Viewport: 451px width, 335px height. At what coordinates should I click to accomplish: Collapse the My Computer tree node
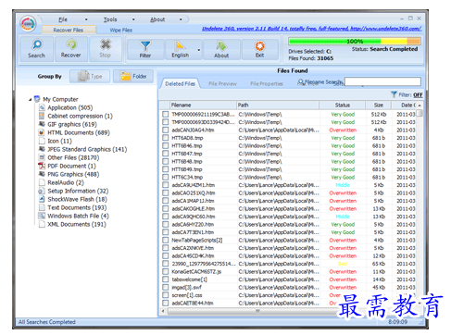coord(31,99)
